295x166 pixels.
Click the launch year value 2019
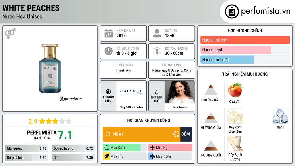point(121,35)
